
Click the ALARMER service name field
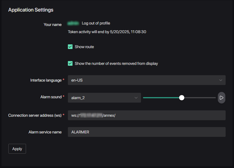[146, 132]
